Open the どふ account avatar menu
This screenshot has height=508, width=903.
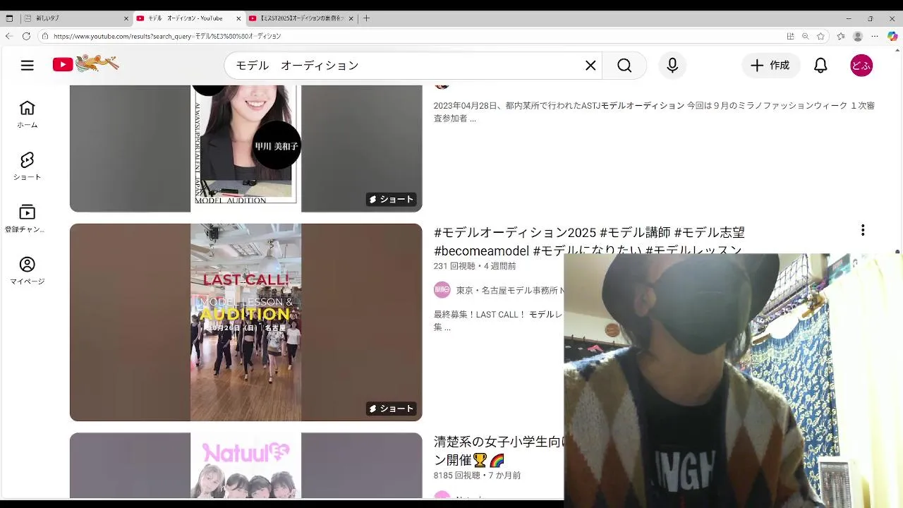[x=861, y=66]
